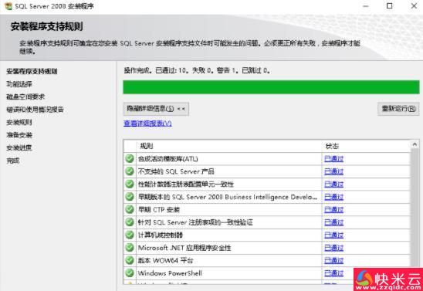Open 已通过 link for 注册表项的一致性验证
Screen dimensions: 423x291
[x=333, y=222]
